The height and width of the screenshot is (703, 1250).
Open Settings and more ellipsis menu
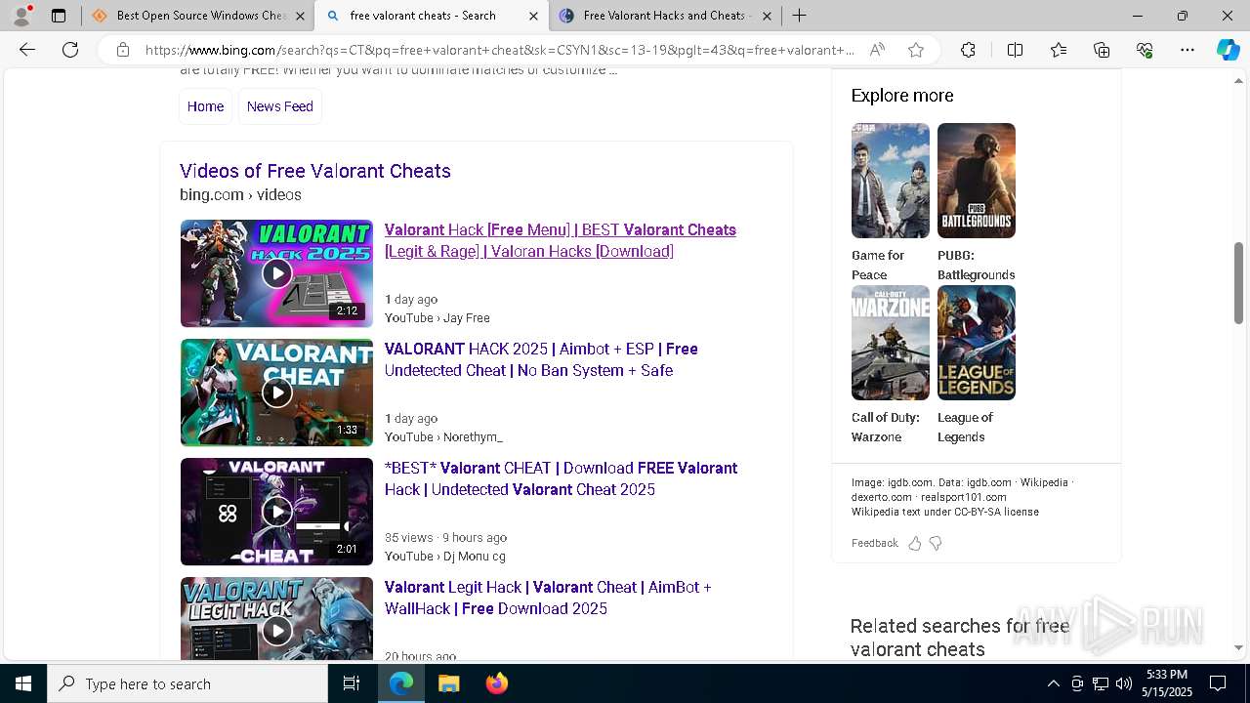[x=1187, y=50]
